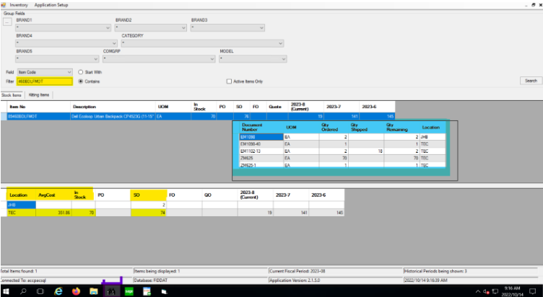Screen dimensions: 543x297
Task: Open taskbar search magnifier icon
Action: point(24,291)
